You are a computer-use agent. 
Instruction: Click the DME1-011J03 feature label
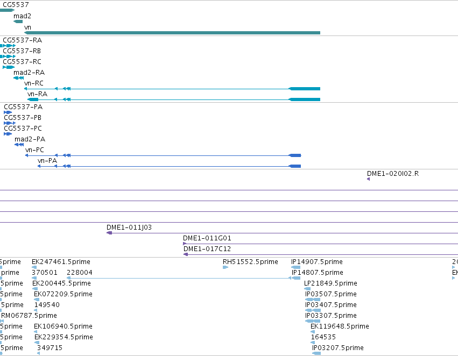[129, 227]
